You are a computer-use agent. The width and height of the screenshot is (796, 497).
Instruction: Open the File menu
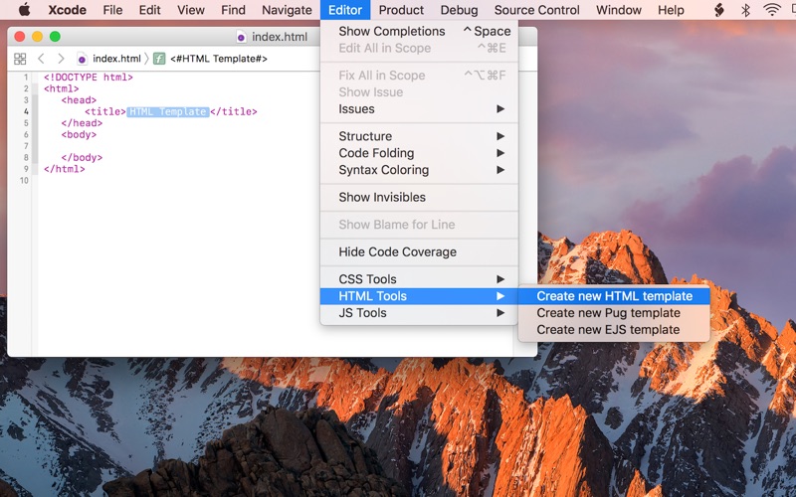click(112, 10)
